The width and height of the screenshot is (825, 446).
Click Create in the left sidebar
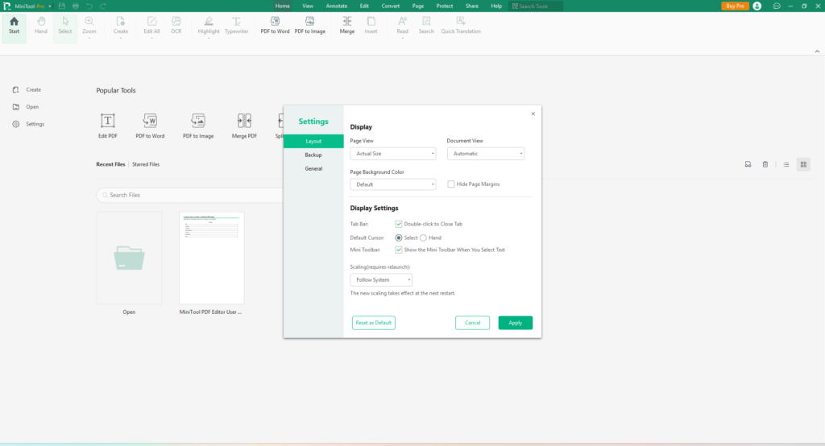tap(27, 90)
